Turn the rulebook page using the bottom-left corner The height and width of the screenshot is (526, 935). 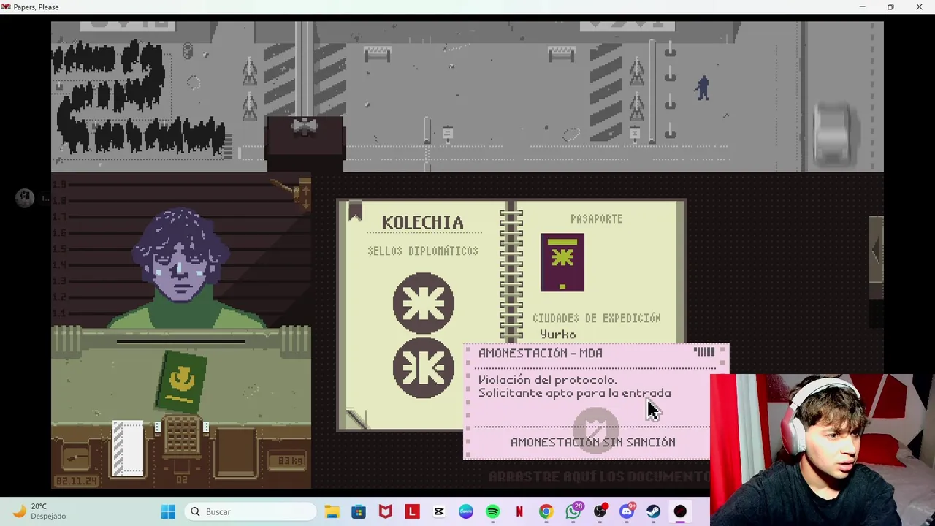(356, 419)
